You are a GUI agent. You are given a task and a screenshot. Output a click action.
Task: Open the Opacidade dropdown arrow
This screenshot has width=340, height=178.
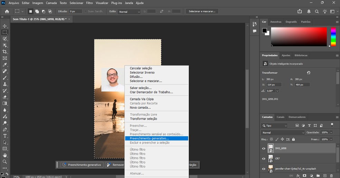331,132
